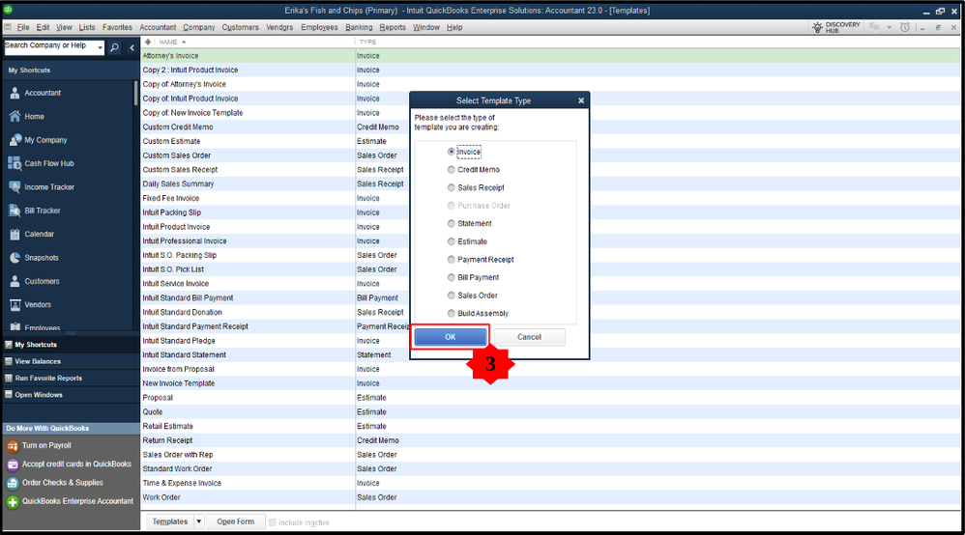Open the Calendar shortcut icon
965x535 pixels.
point(15,235)
